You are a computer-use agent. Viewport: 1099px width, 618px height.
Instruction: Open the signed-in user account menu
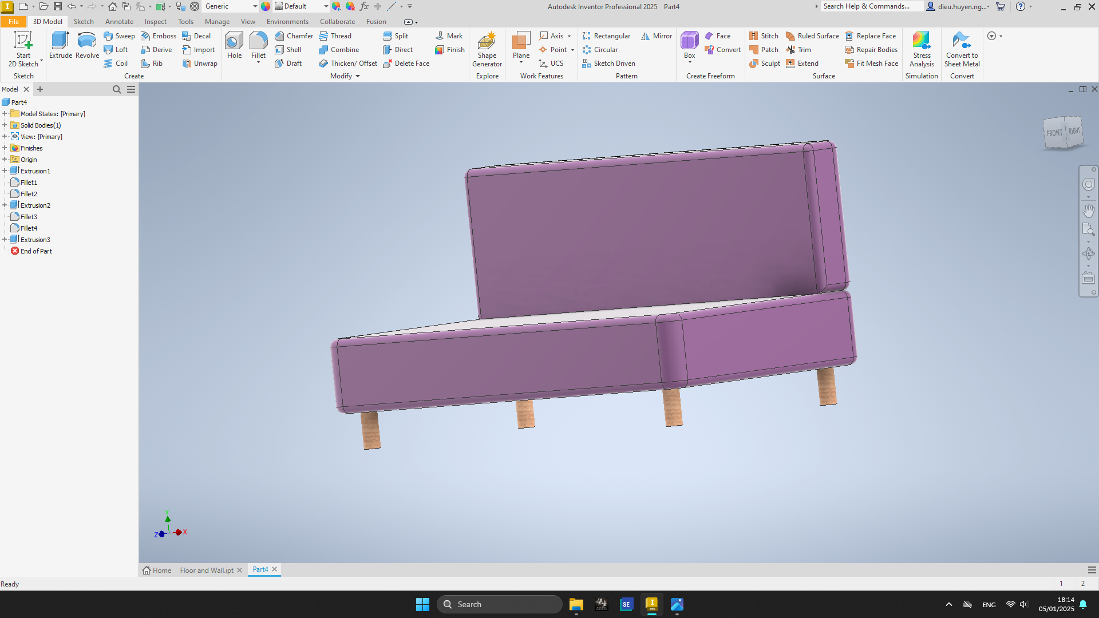click(x=958, y=6)
